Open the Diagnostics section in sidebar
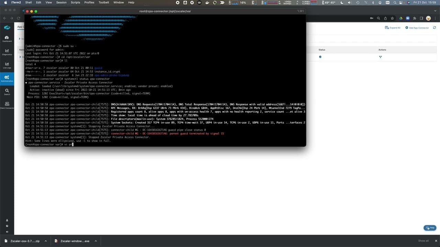Viewport: 440px width, 247px height. tap(7, 52)
